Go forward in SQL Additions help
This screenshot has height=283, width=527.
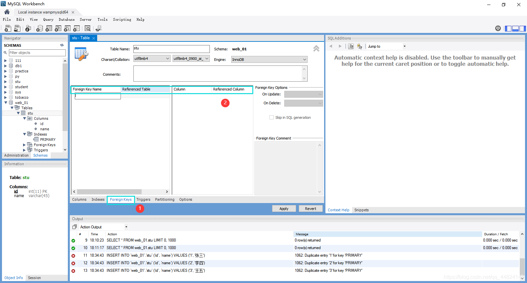click(340, 46)
